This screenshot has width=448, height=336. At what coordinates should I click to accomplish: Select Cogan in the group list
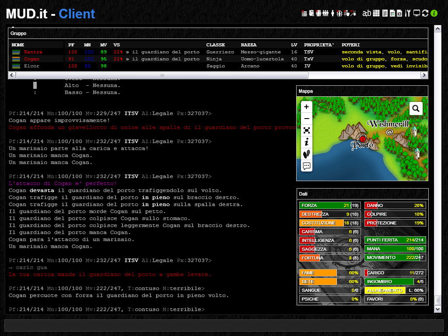coord(31,59)
